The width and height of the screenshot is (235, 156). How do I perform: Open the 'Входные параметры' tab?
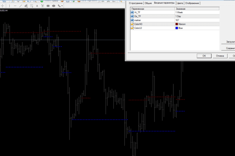[164, 3]
